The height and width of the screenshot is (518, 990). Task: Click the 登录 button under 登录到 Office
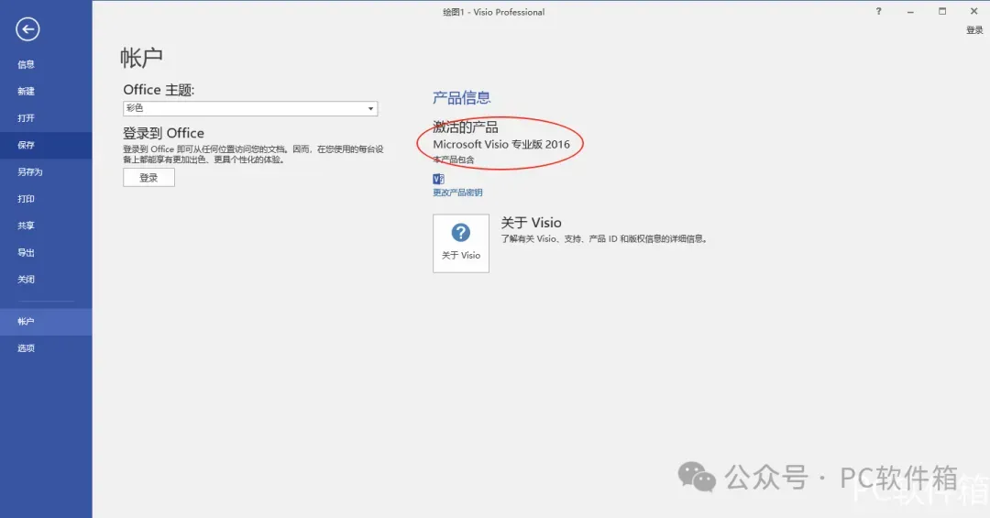point(148,178)
